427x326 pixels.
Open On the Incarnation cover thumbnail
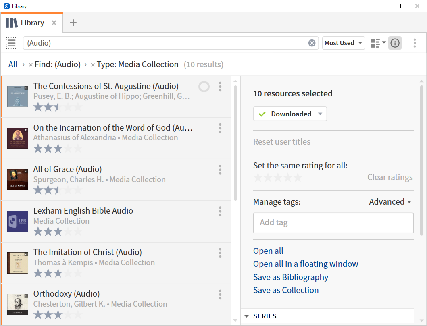click(18, 138)
